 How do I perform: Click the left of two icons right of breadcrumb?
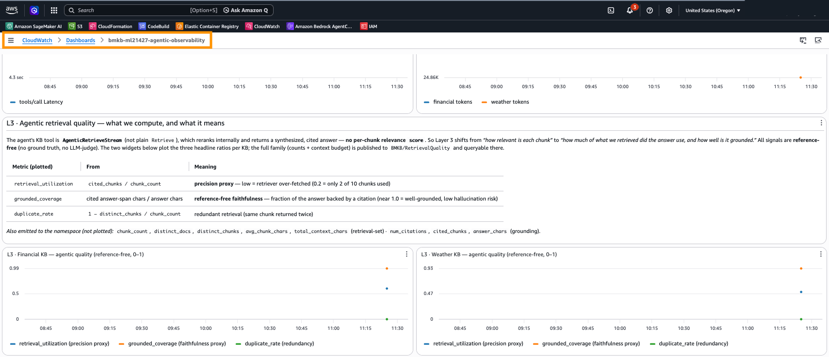click(803, 40)
